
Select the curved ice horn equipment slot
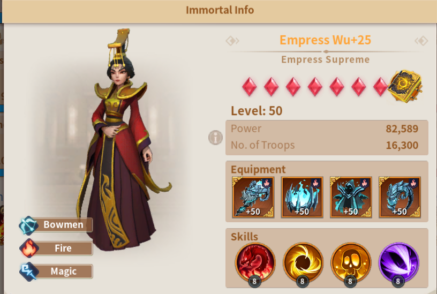400,197
